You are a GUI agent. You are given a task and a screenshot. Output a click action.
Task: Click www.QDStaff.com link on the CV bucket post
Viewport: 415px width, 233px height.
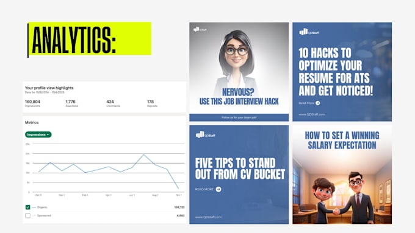tap(208, 217)
